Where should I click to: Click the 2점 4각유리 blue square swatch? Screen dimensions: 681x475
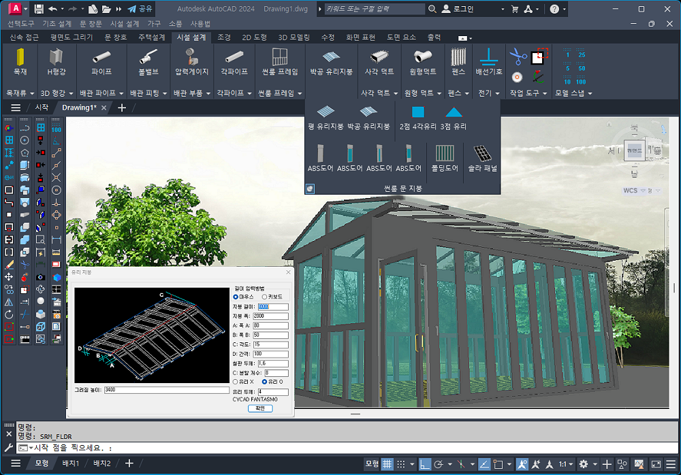click(417, 112)
